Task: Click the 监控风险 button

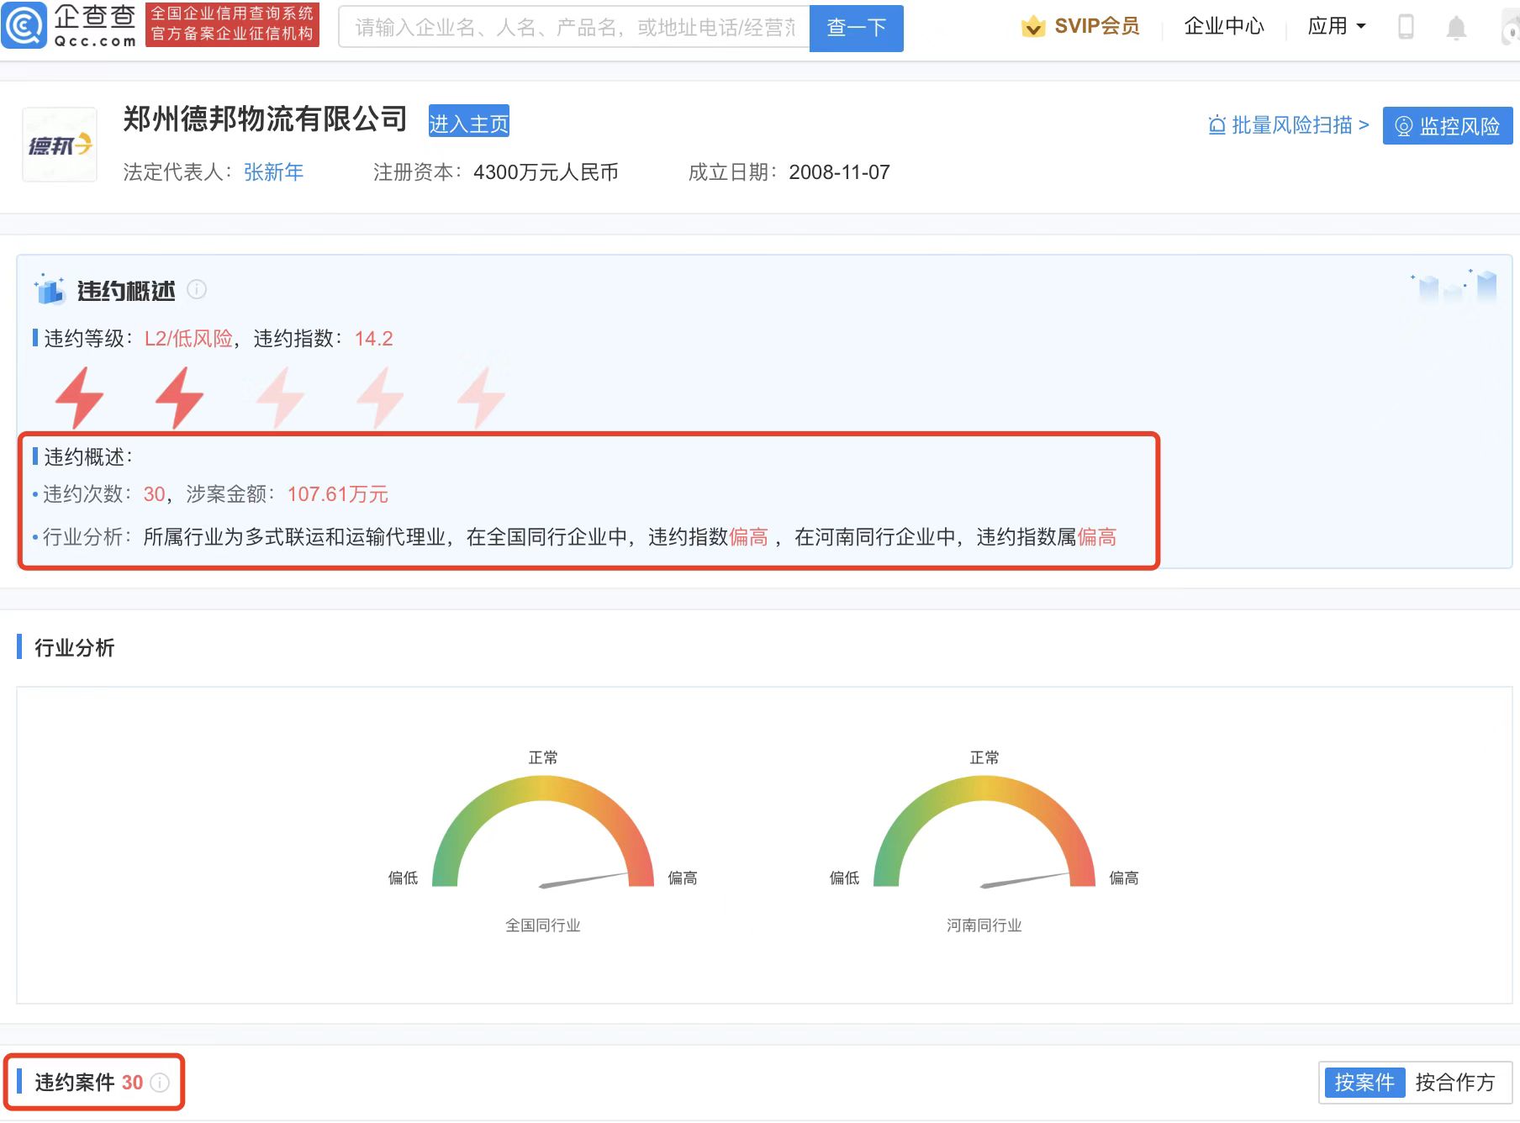Action: (x=1447, y=126)
